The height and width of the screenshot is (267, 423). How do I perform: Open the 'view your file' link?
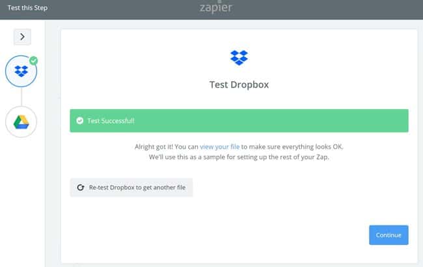(x=220, y=147)
